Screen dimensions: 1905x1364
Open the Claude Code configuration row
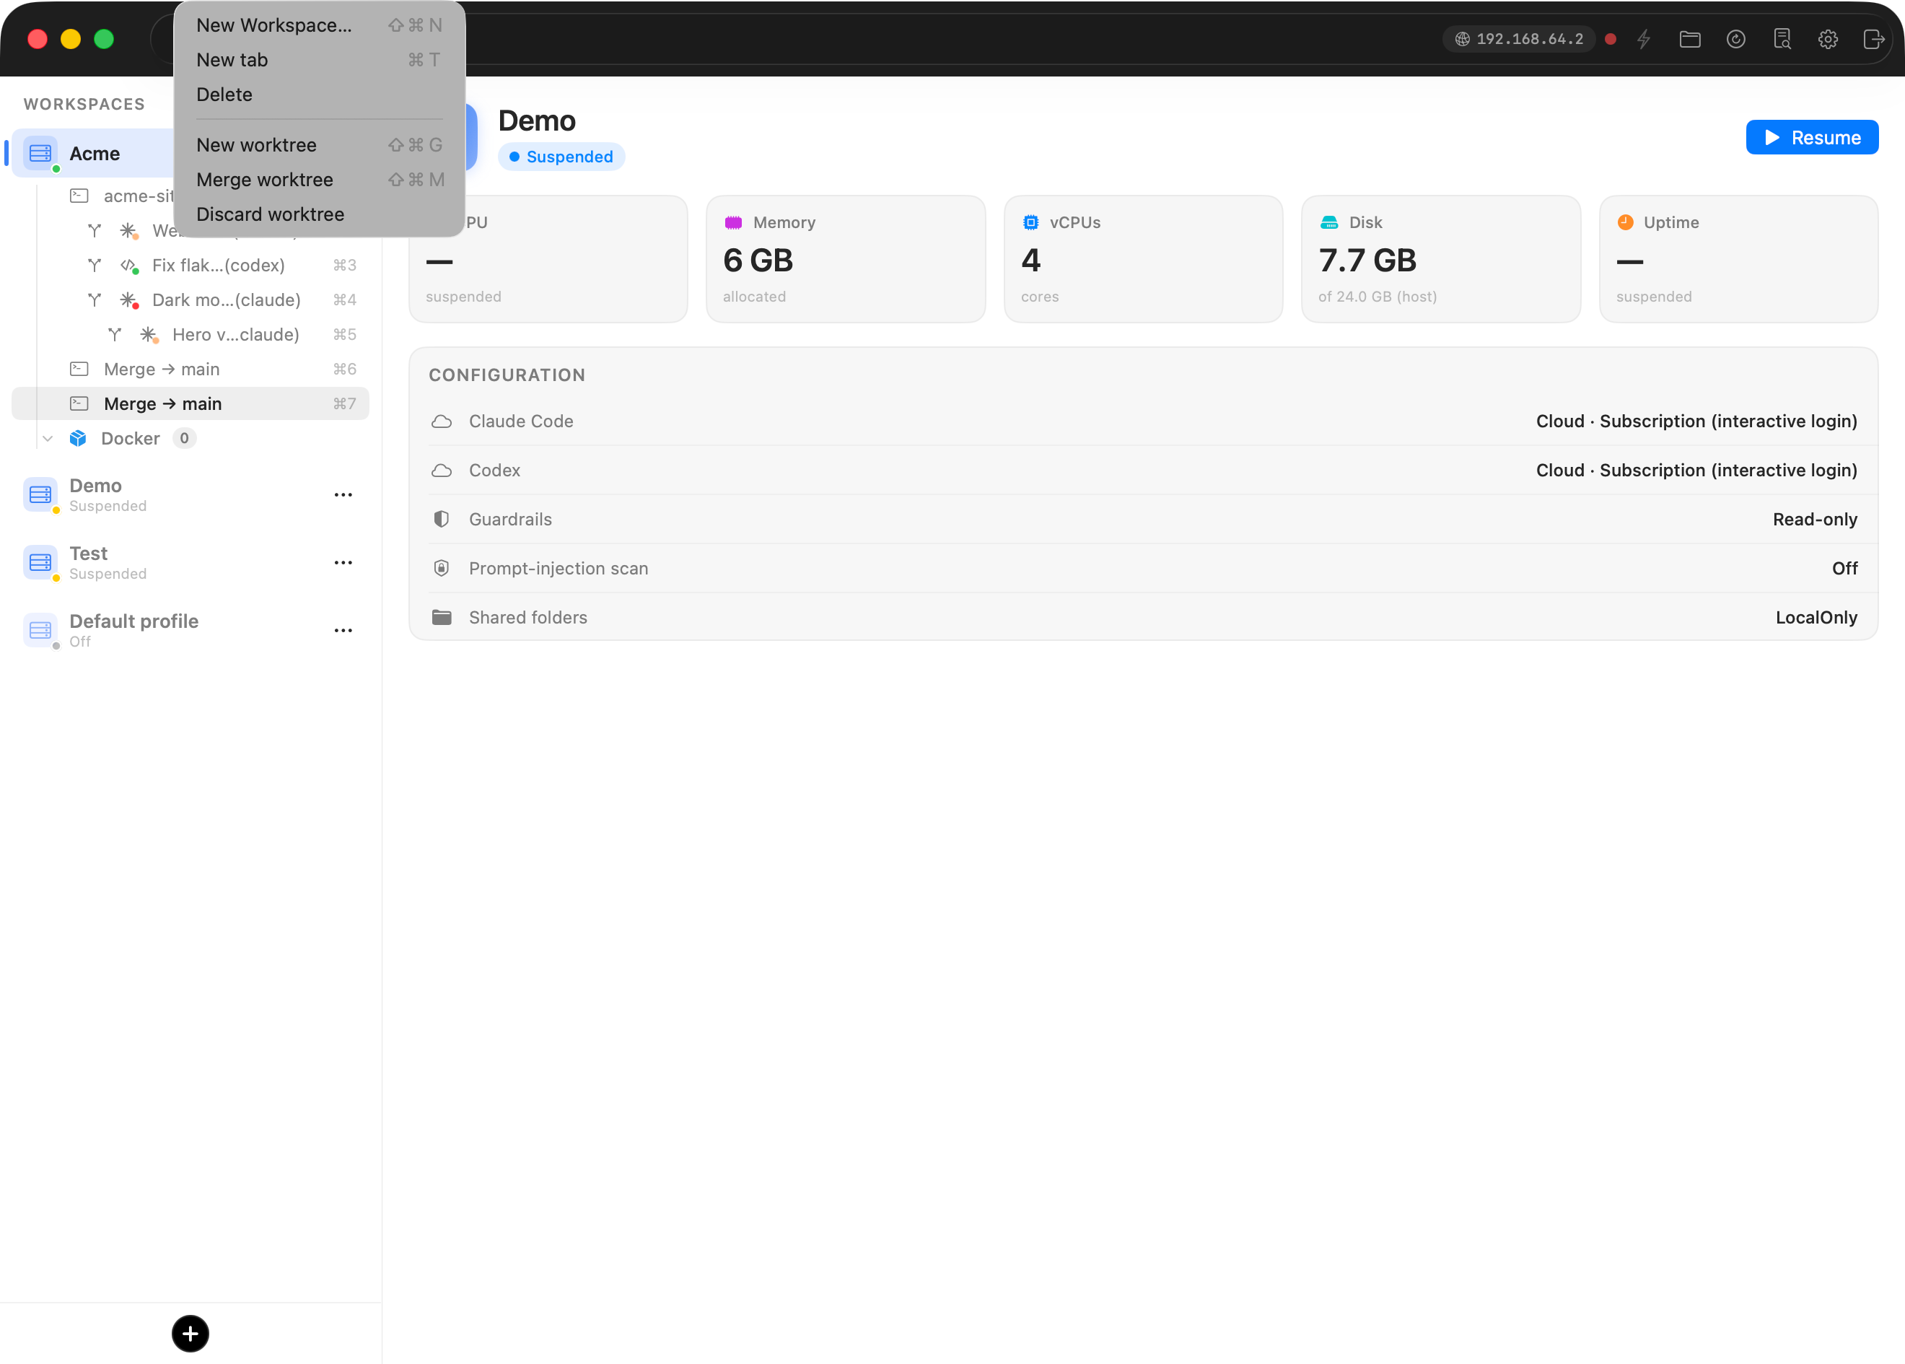(x=1143, y=421)
